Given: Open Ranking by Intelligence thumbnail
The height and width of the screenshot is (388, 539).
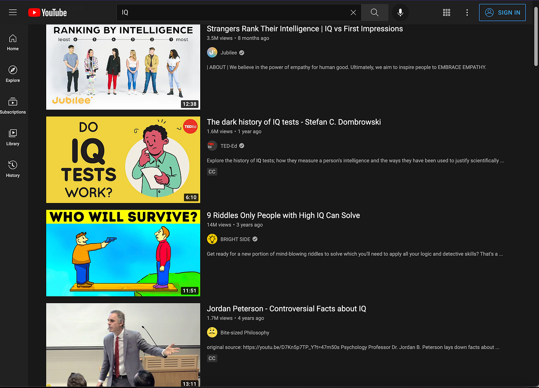Looking at the screenshot, I should (x=123, y=67).
